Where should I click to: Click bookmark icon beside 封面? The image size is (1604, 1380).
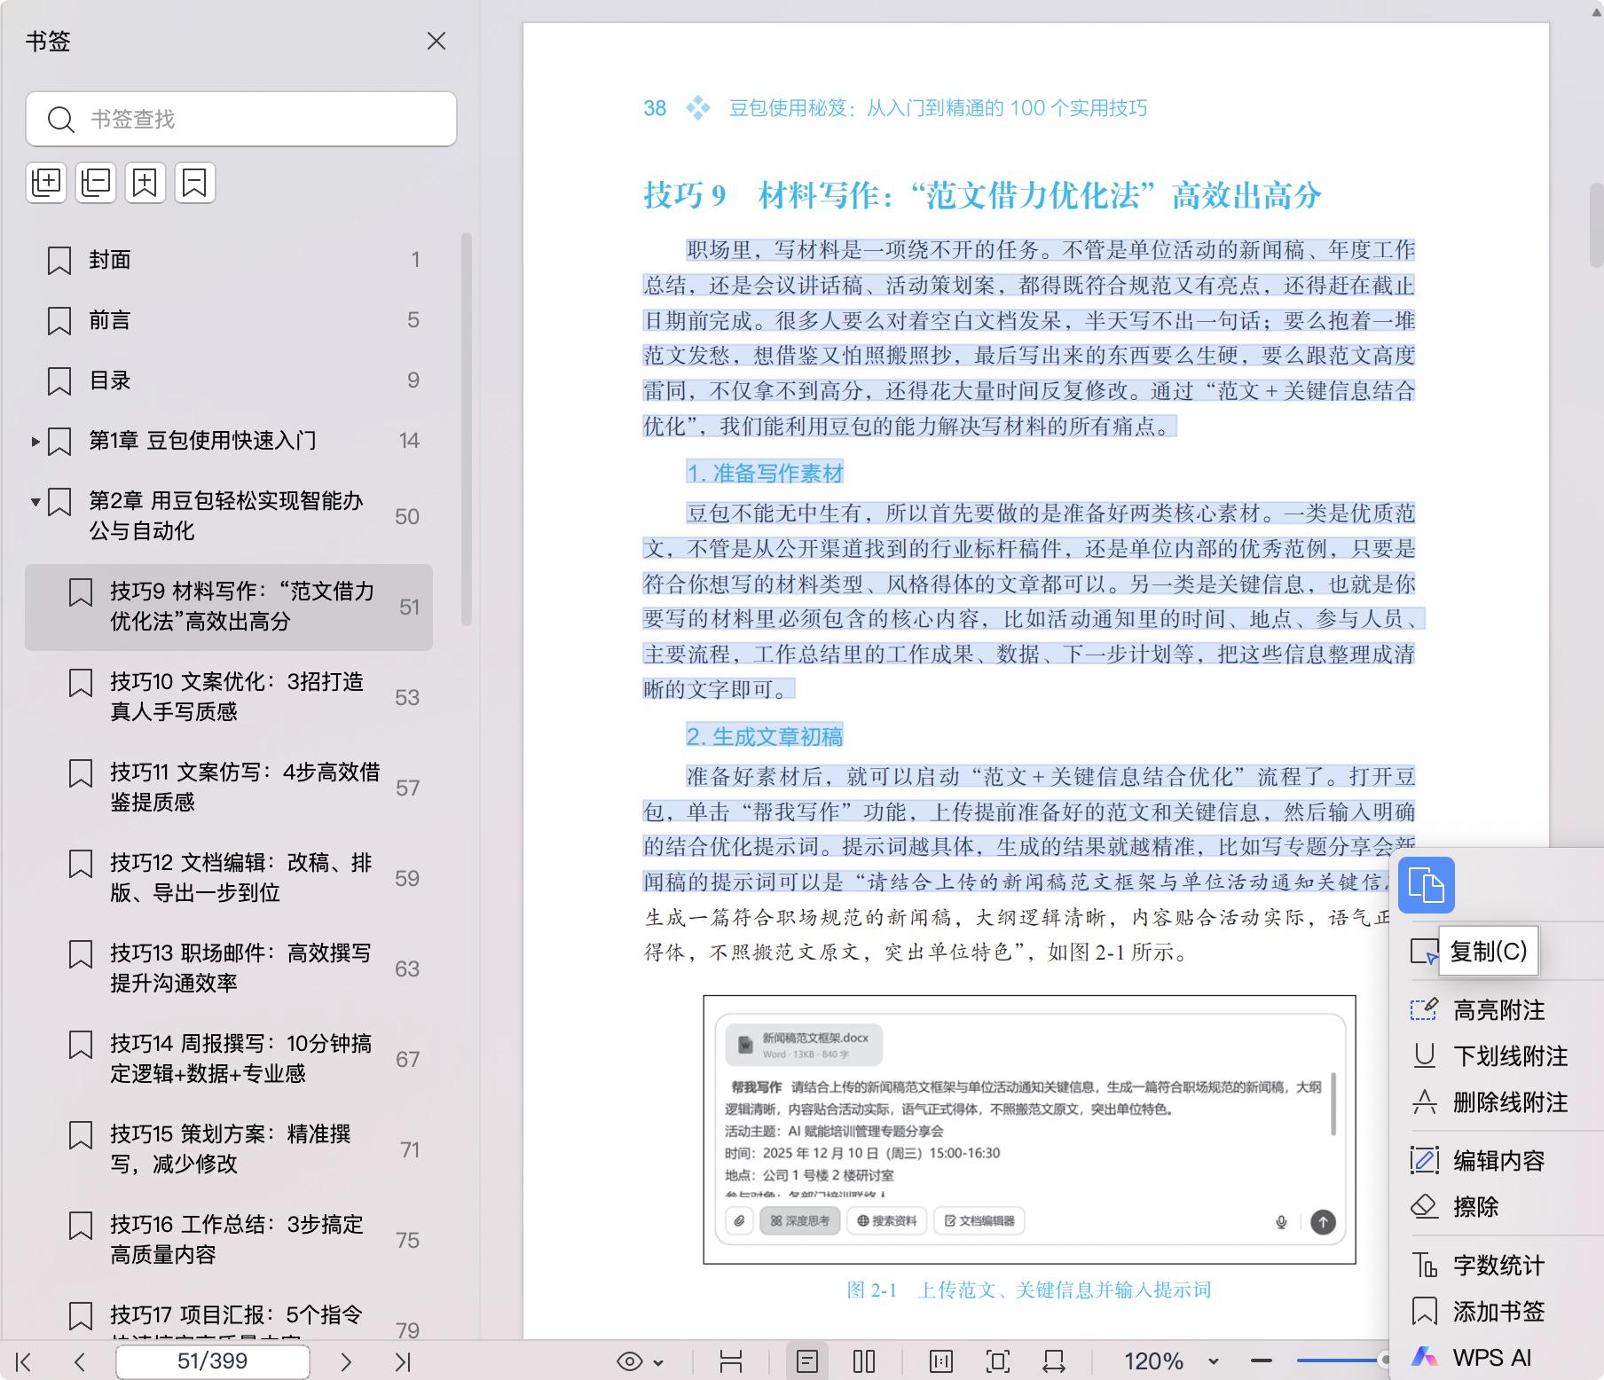coord(59,261)
